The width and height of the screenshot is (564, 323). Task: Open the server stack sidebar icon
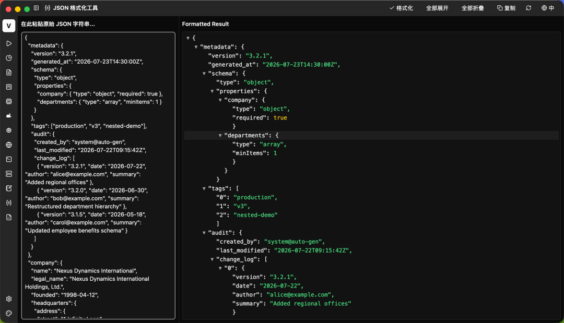pyautogui.click(x=9, y=174)
